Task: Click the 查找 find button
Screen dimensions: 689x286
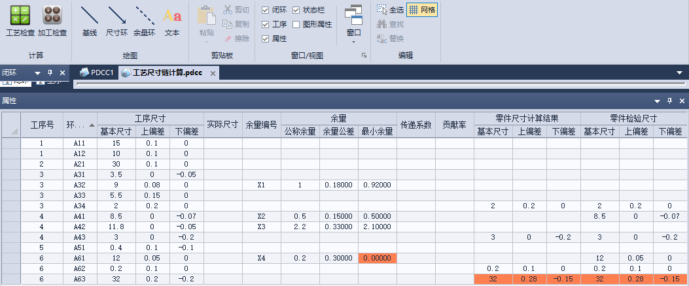Action: point(390,24)
